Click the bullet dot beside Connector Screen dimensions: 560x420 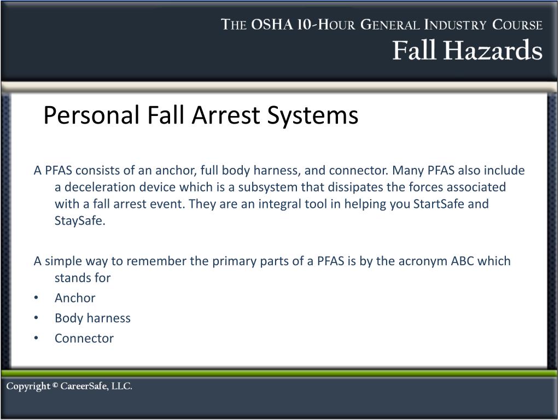(36, 338)
